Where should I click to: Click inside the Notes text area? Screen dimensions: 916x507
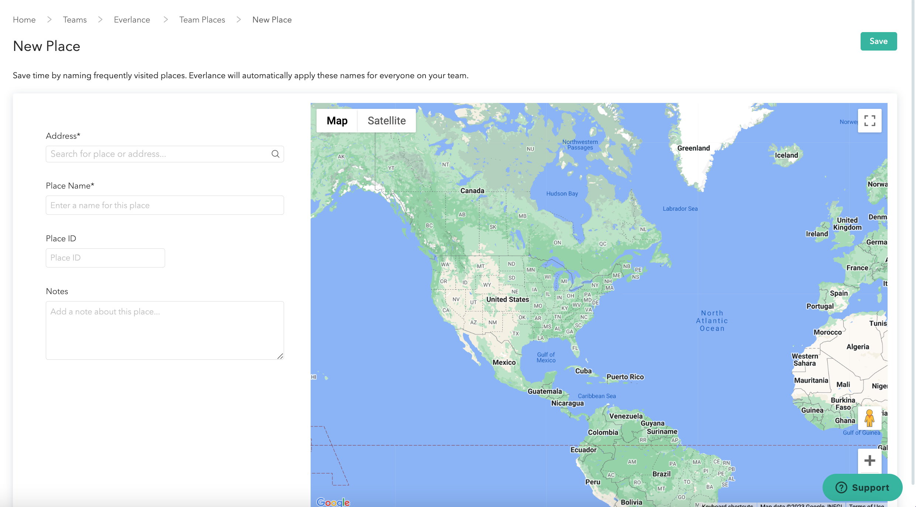coord(165,330)
